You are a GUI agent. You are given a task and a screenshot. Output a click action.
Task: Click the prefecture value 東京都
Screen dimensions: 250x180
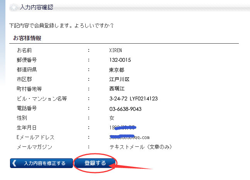coord(117,70)
